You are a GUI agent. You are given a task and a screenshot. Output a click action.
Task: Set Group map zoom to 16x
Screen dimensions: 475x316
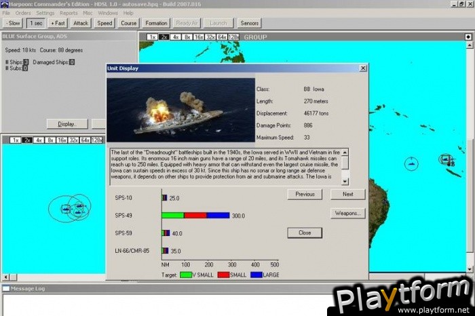[x=199, y=37]
